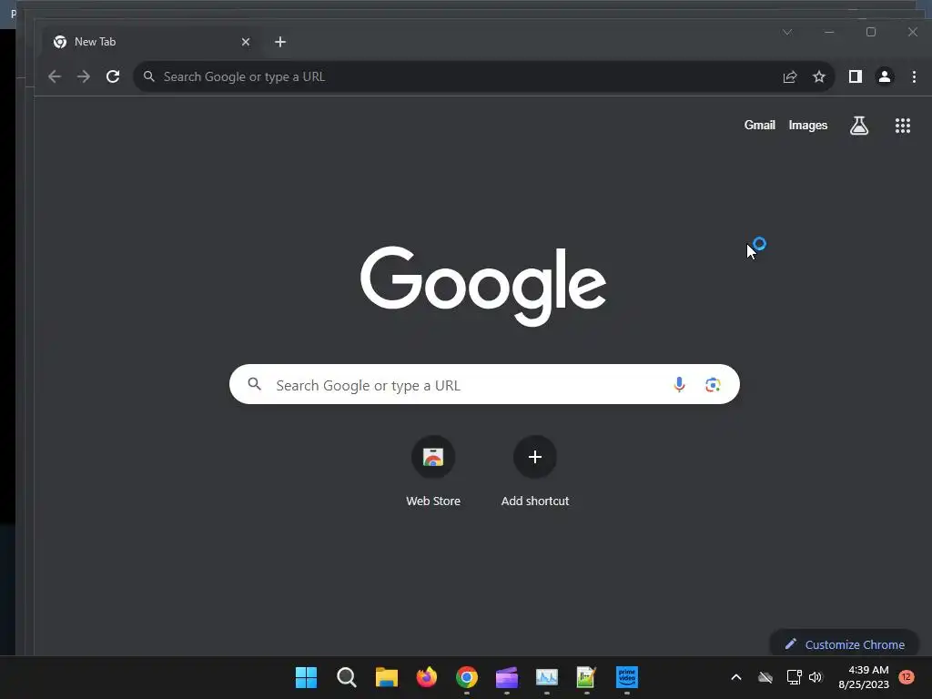Open the Gmail link
The height and width of the screenshot is (699, 932).
point(760,126)
